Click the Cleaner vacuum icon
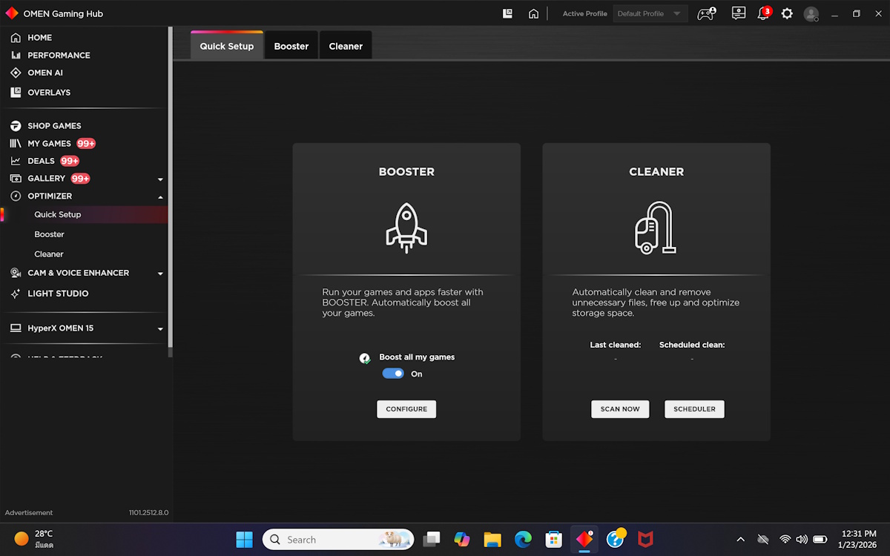Viewport: 890px width, 556px height. (x=656, y=228)
